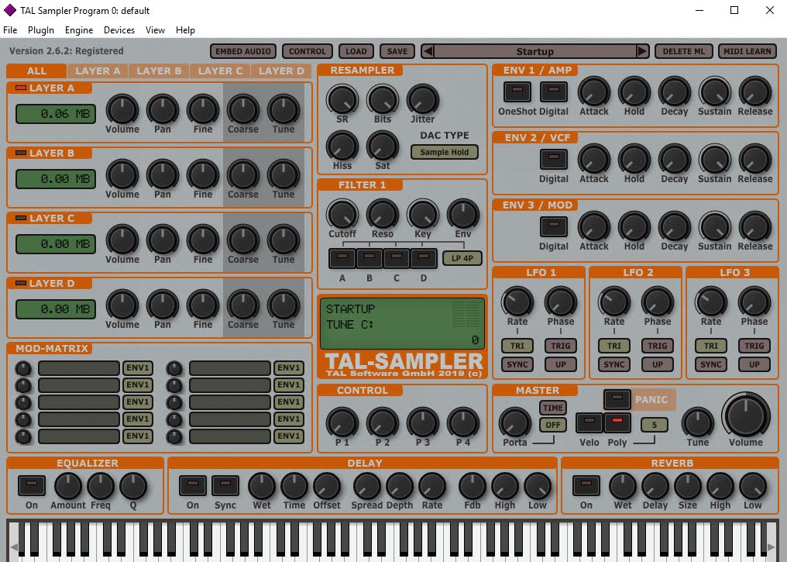Click the MIDI LEARN button
The height and width of the screenshot is (562, 787).
click(747, 51)
